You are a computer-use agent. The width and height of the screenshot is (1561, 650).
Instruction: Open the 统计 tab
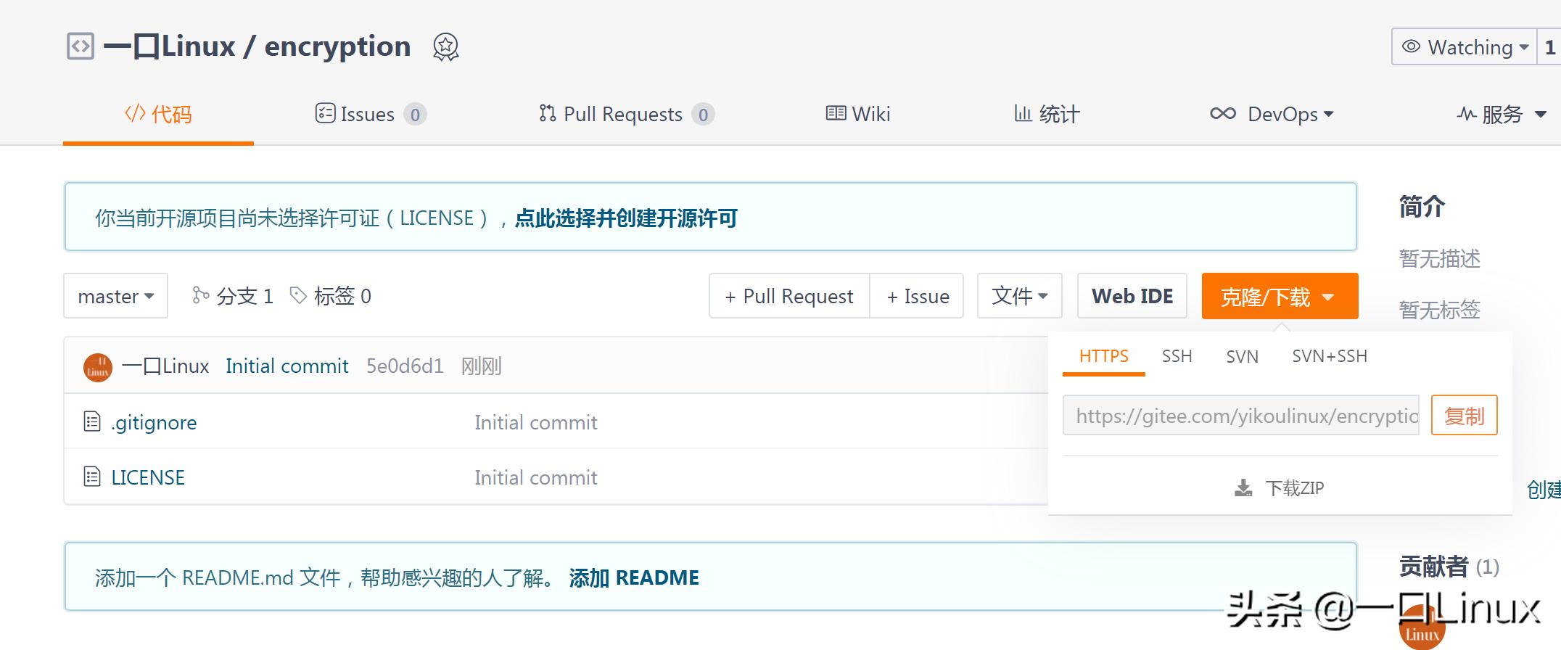1047,114
